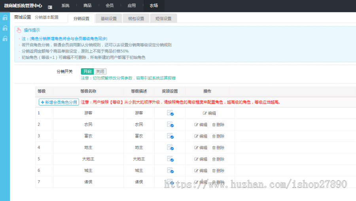Open reward settings icon for 大地主 row

tap(170, 159)
